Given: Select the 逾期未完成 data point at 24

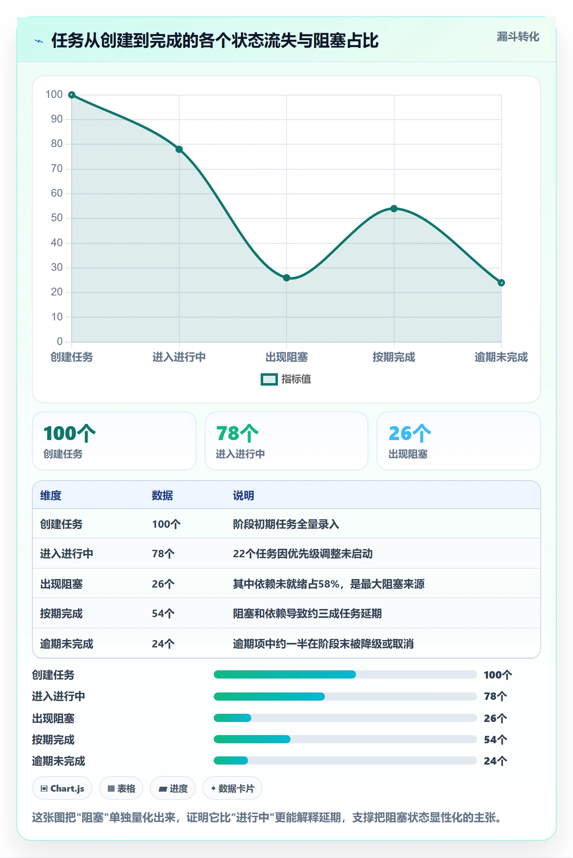Looking at the screenshot, I should point(501,283).
